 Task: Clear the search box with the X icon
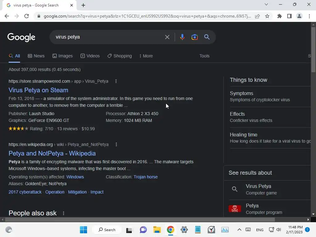tap(167, 37)
